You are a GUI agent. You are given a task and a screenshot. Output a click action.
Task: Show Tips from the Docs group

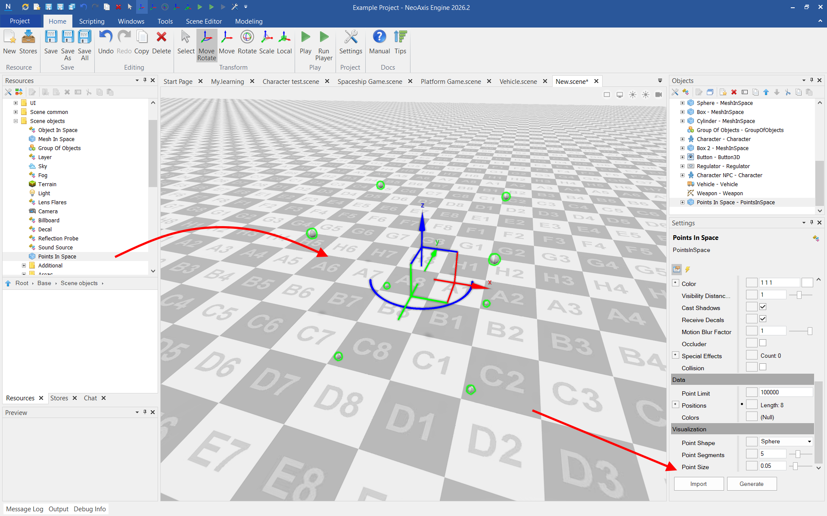point(401,42)
